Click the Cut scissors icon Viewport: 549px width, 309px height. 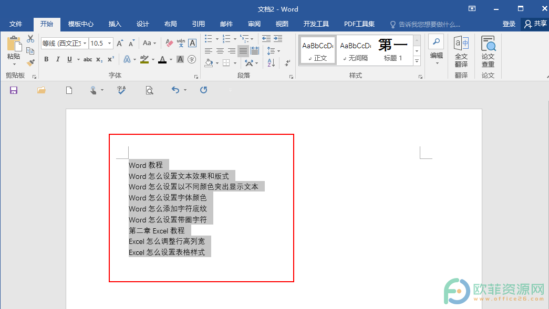(30, 39)
